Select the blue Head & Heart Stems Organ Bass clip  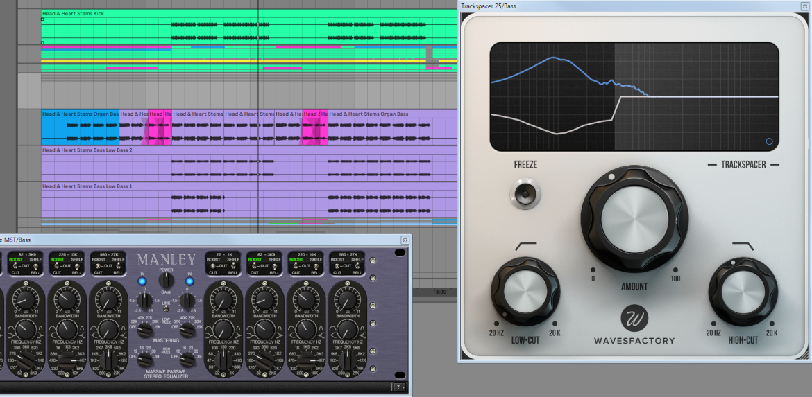tap(81, 127)
